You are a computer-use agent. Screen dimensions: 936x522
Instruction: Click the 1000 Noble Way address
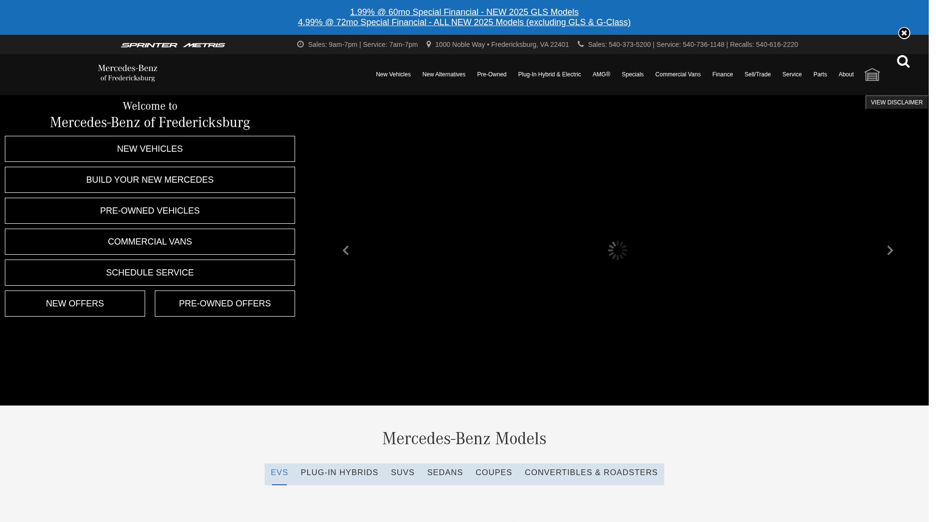tap(502, 44)
